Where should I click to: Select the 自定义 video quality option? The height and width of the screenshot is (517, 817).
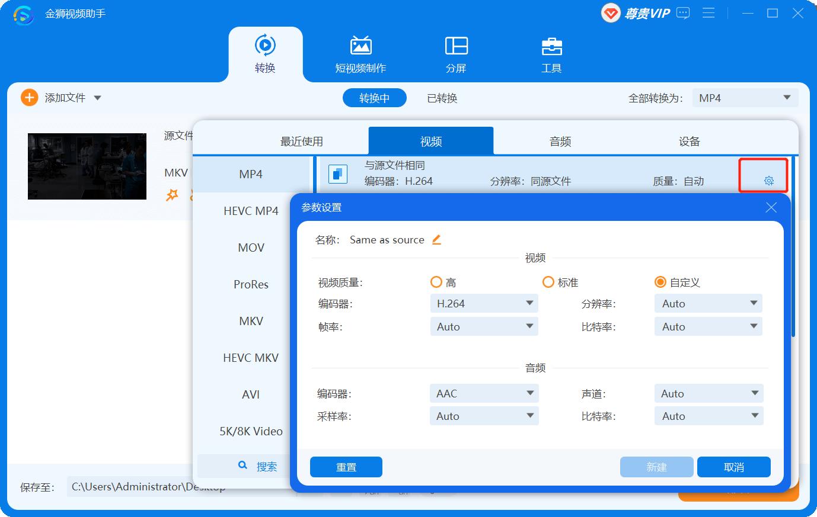(660, 282)
